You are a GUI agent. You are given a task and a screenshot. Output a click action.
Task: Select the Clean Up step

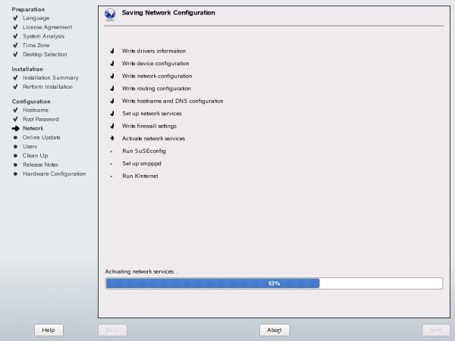coord(35,155)
